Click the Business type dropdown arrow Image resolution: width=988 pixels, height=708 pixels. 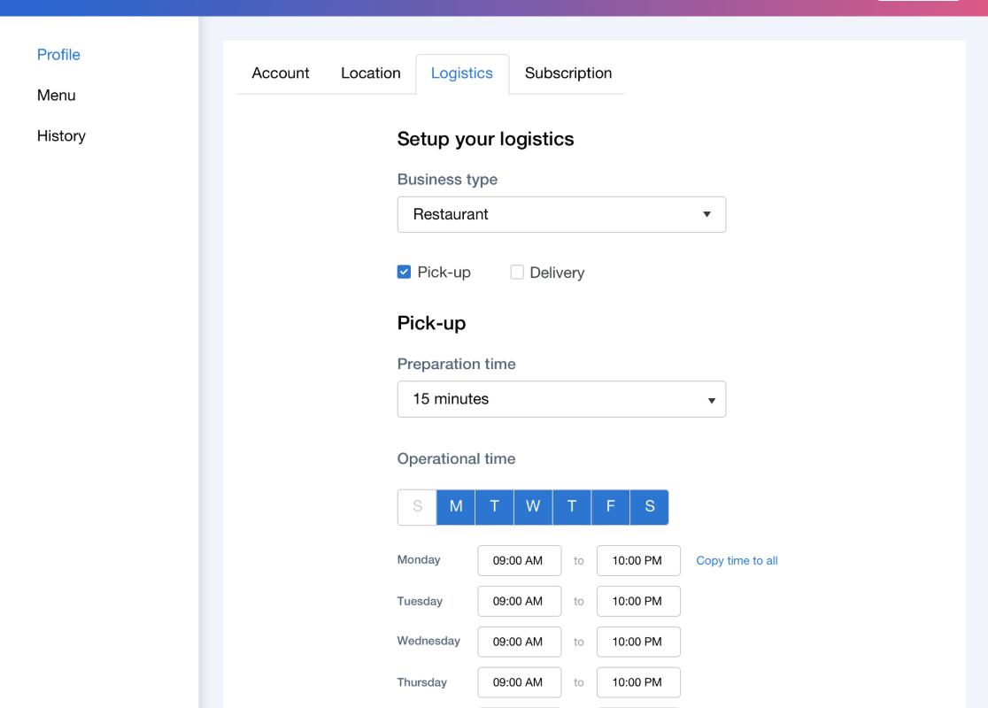click(x=707, y=214)
